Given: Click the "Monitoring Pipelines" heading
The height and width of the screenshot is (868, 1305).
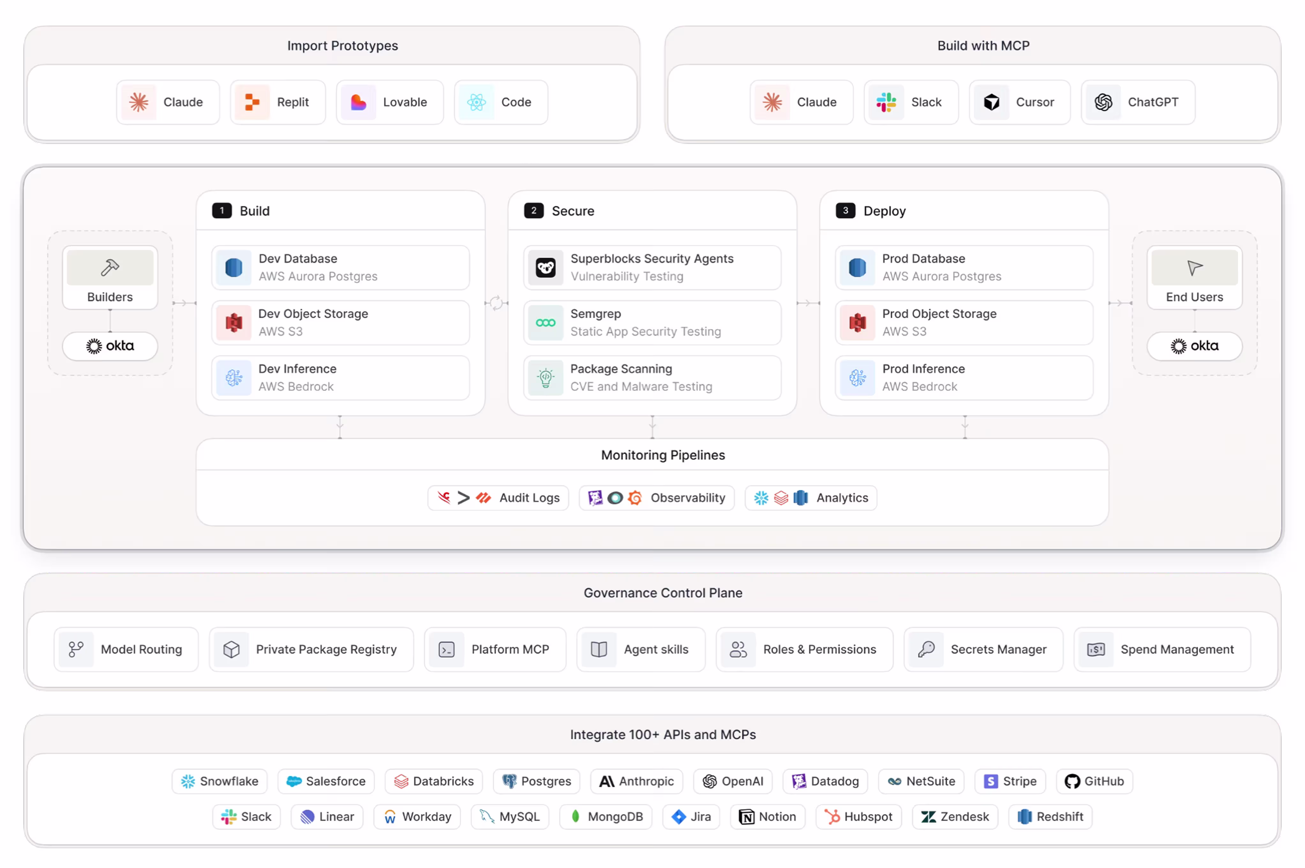Looking at the screenshot, I should 663,455.
